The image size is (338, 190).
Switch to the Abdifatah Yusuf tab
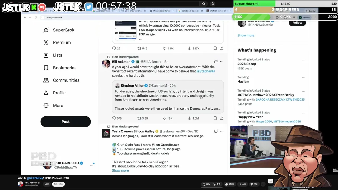105,11
